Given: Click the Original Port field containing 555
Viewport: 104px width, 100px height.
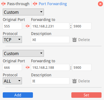Looking at the screenshot, I should 12,26.
